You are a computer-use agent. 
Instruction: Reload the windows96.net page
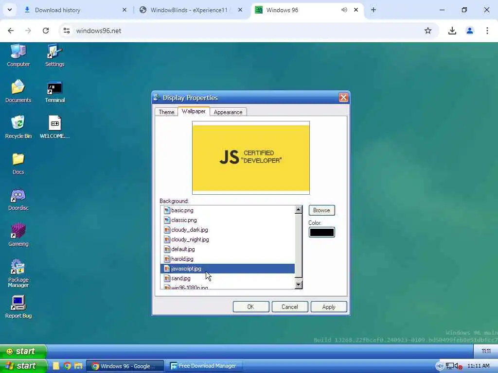tap(46, 31)
